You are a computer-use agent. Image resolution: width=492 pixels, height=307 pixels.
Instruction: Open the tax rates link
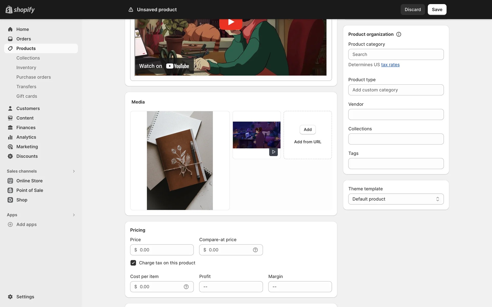[390, 65]
